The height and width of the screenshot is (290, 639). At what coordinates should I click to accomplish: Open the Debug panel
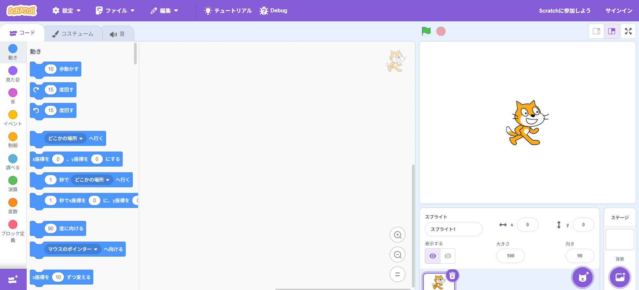tap(273, 11)
